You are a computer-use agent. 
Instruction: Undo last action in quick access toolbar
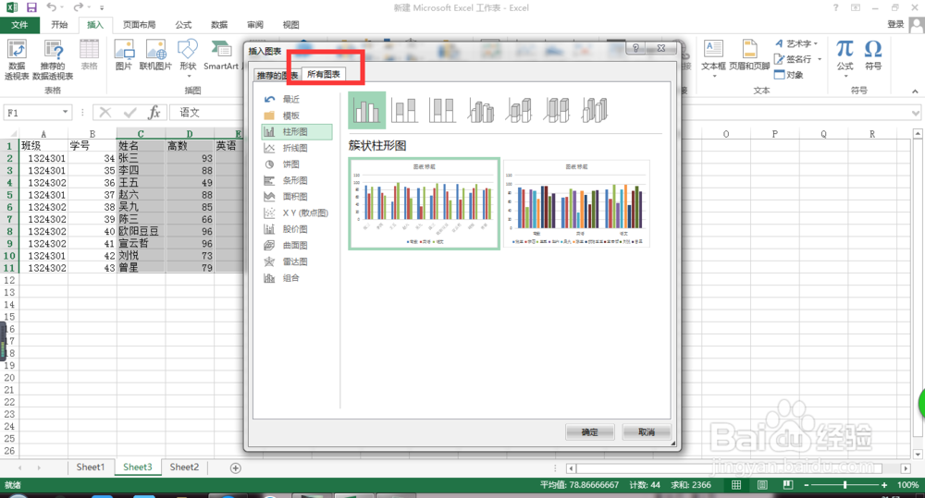click(x=51, y=7)
